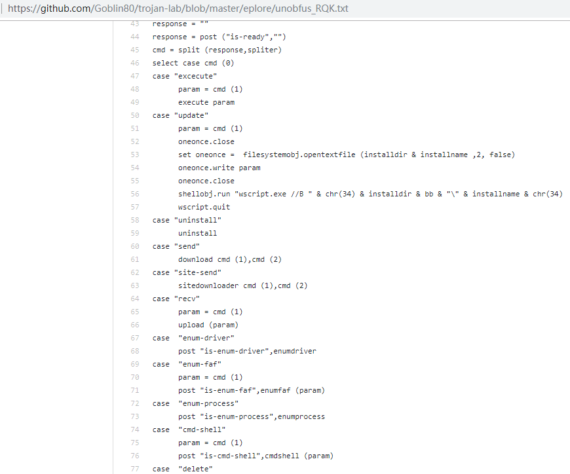
Task: Click the text case "site-send"
Action: pos(187,272)
